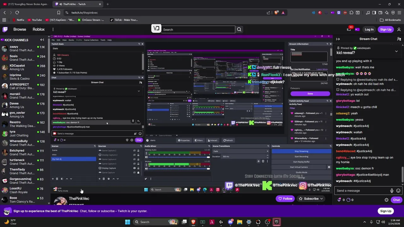Open the zaayy channel in sidebar

tap(24, 49)
